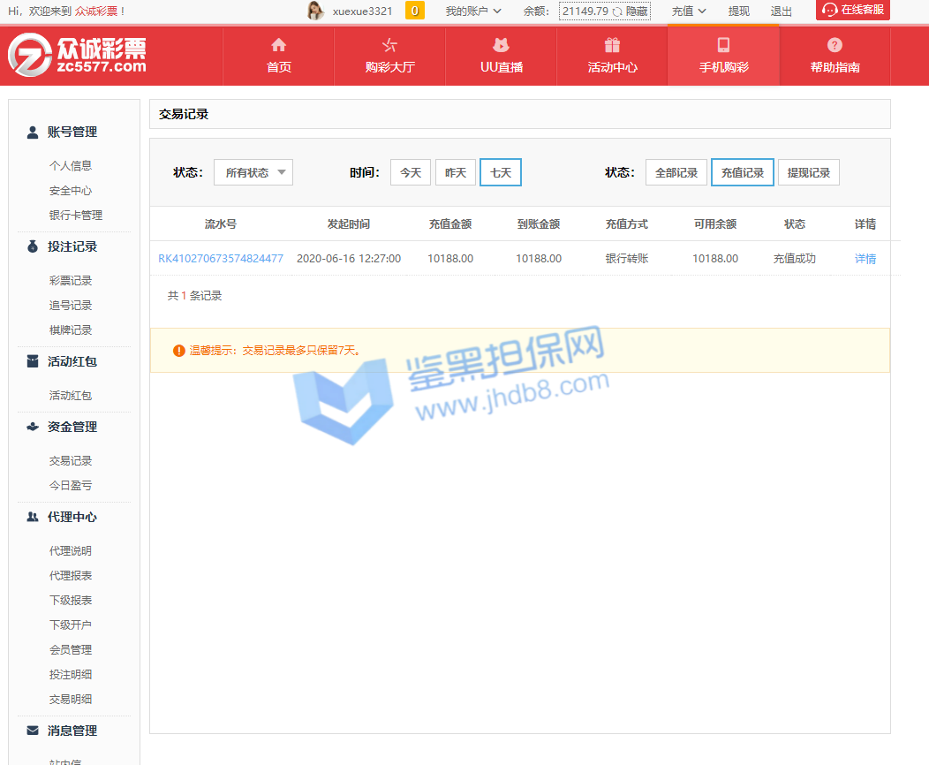The image size is (929, 765).
Task: Expand the 我的账户 dropdown menu
Action: pyautogui.click(x=473, y=11)
